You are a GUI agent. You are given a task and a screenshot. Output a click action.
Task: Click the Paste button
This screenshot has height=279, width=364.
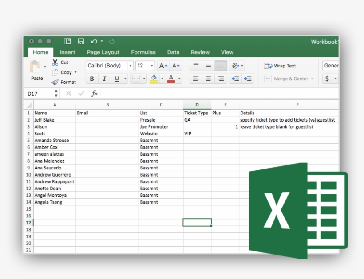point(36,72)
